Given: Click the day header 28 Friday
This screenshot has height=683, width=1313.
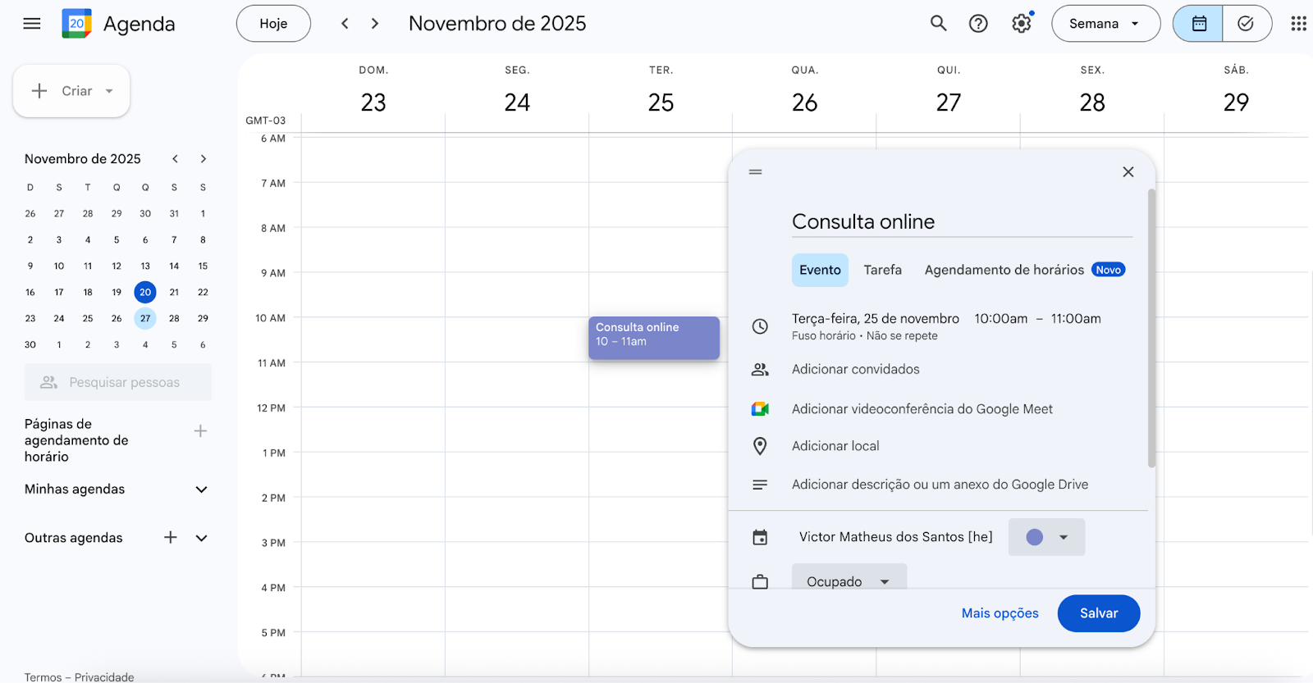Looking at the screenshot, I should coord(1092,102).
